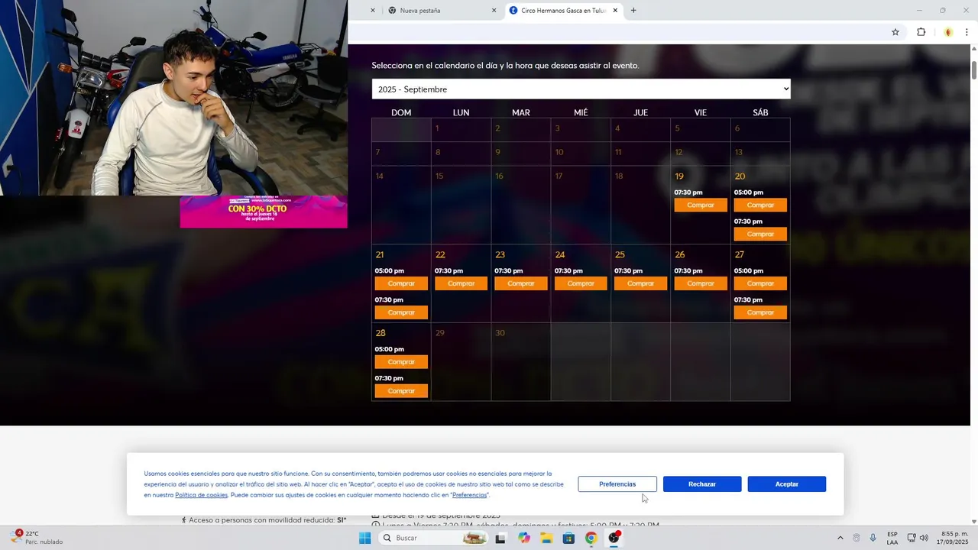Click Comprar for Wednesday 24
978x550 pixels.
coord(581,283)
